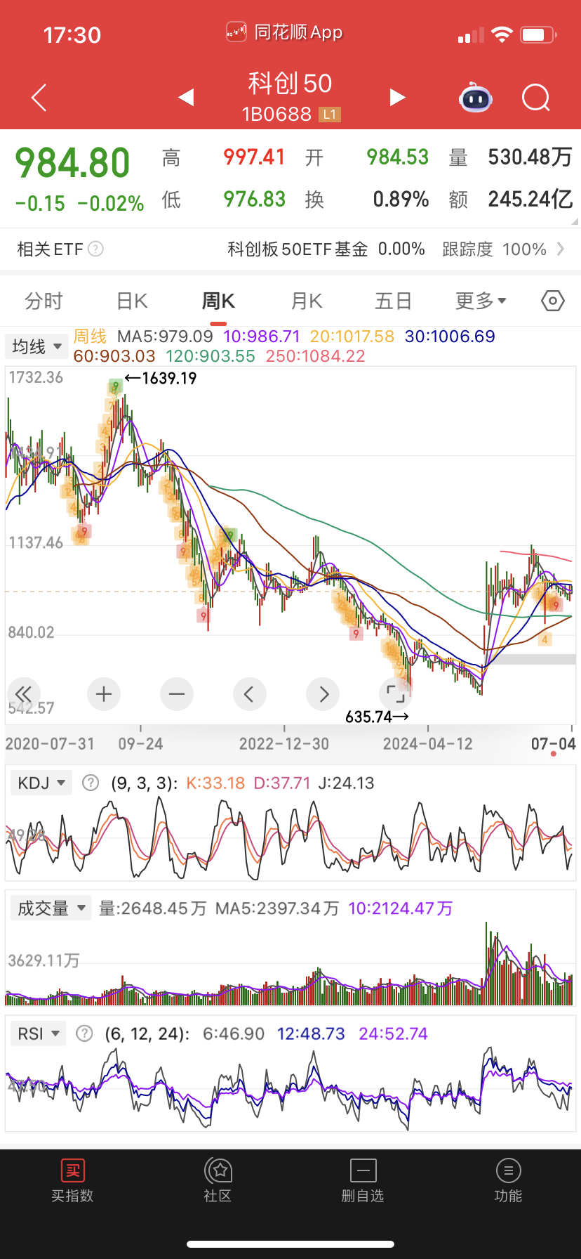Go to next index with right triangle
The image size is (581, 1259).
coord(398,97)
